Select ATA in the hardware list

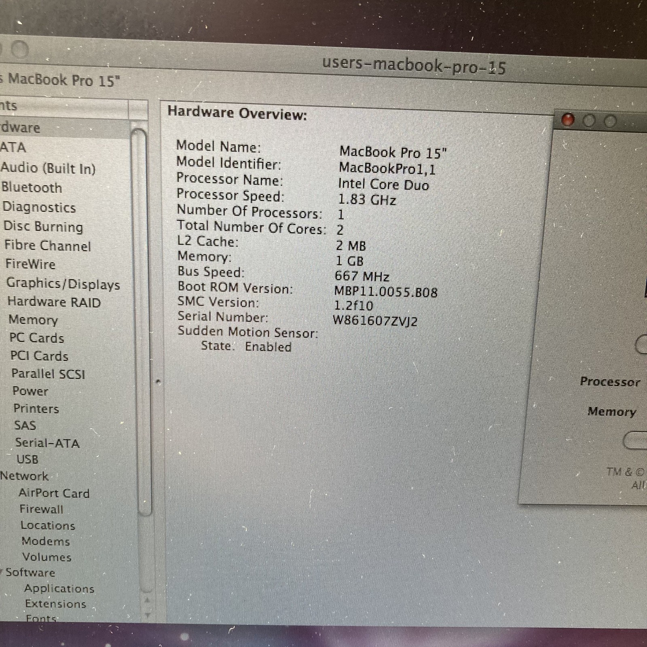(x=13, y=147)
